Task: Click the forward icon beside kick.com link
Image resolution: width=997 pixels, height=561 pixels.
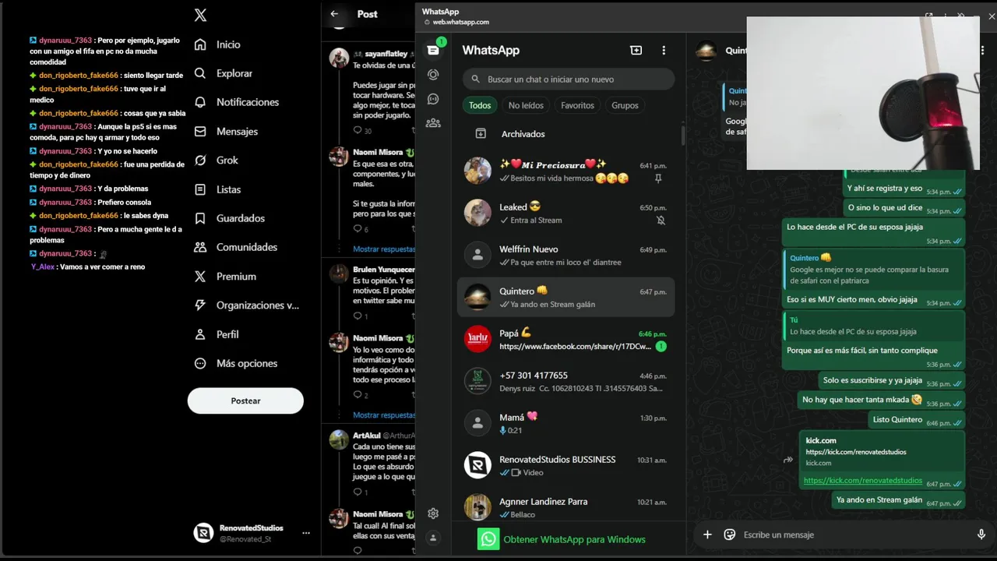Action: (x=788, y=460)
